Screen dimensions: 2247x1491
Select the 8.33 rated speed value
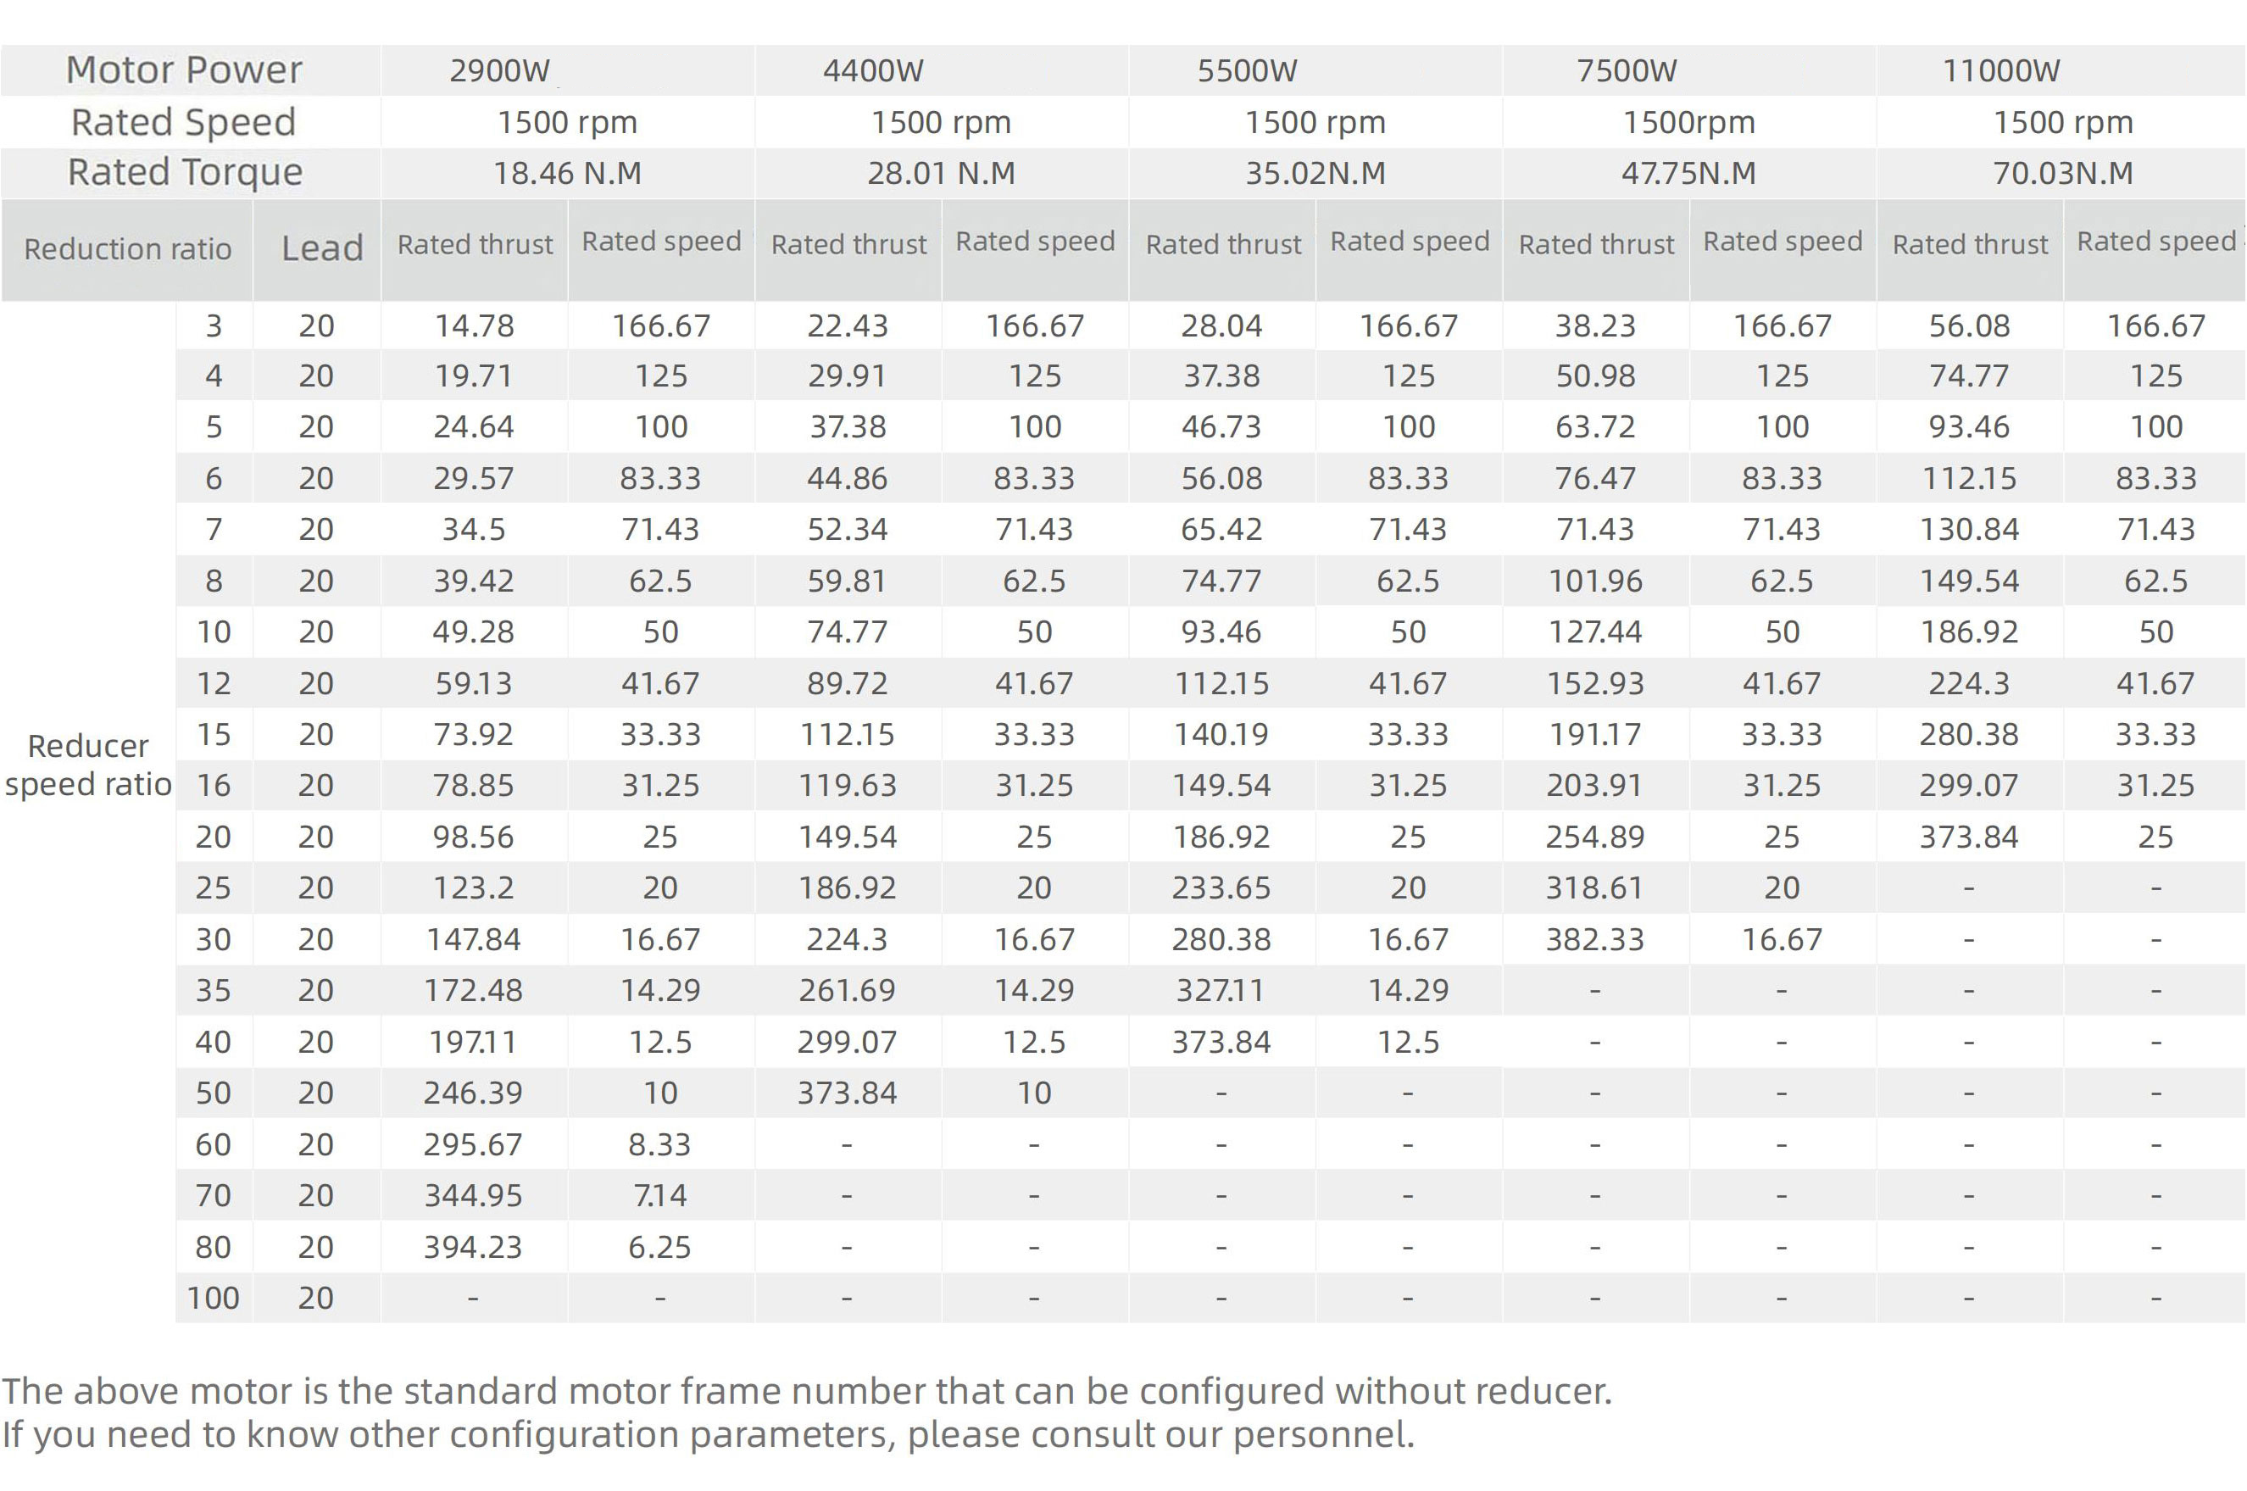click(x=660, y=1144)
